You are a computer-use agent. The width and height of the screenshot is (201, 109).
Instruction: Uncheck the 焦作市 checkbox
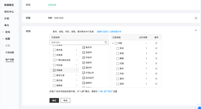coord(84,47)
